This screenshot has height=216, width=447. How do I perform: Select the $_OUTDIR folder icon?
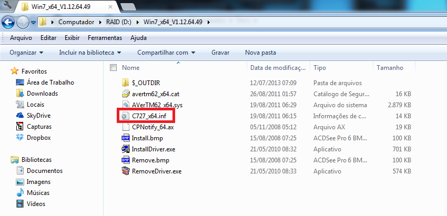click(x=126, y=83)
